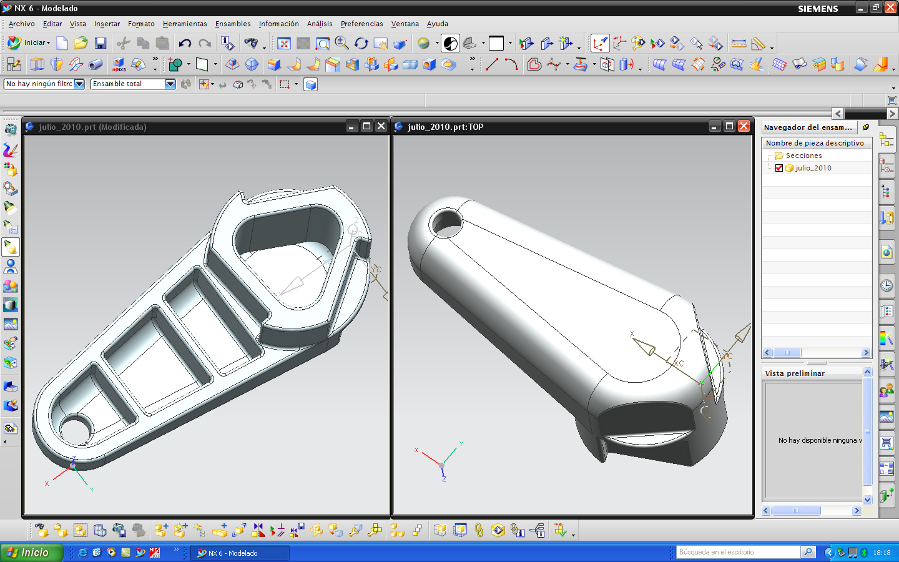The width and height of the screenshot is (899, 562).
Task: Click the Line curve tool
Action: pyautogui.click(x=492, y=64)
